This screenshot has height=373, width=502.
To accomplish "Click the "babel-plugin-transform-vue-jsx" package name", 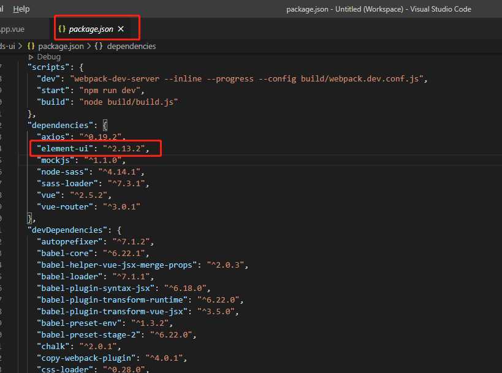I will [x=112, y=312].
